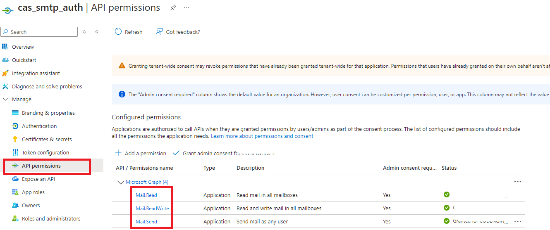The image size is (550, 230).
Task: Open the Mail.Read permission link
Action: click(146, 195)
